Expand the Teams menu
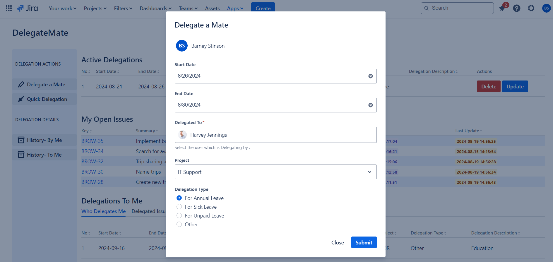This screenshot has width=553, height=262. click(188, 8)
